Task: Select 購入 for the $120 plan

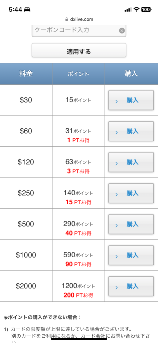Action: (x=131, y=162)
